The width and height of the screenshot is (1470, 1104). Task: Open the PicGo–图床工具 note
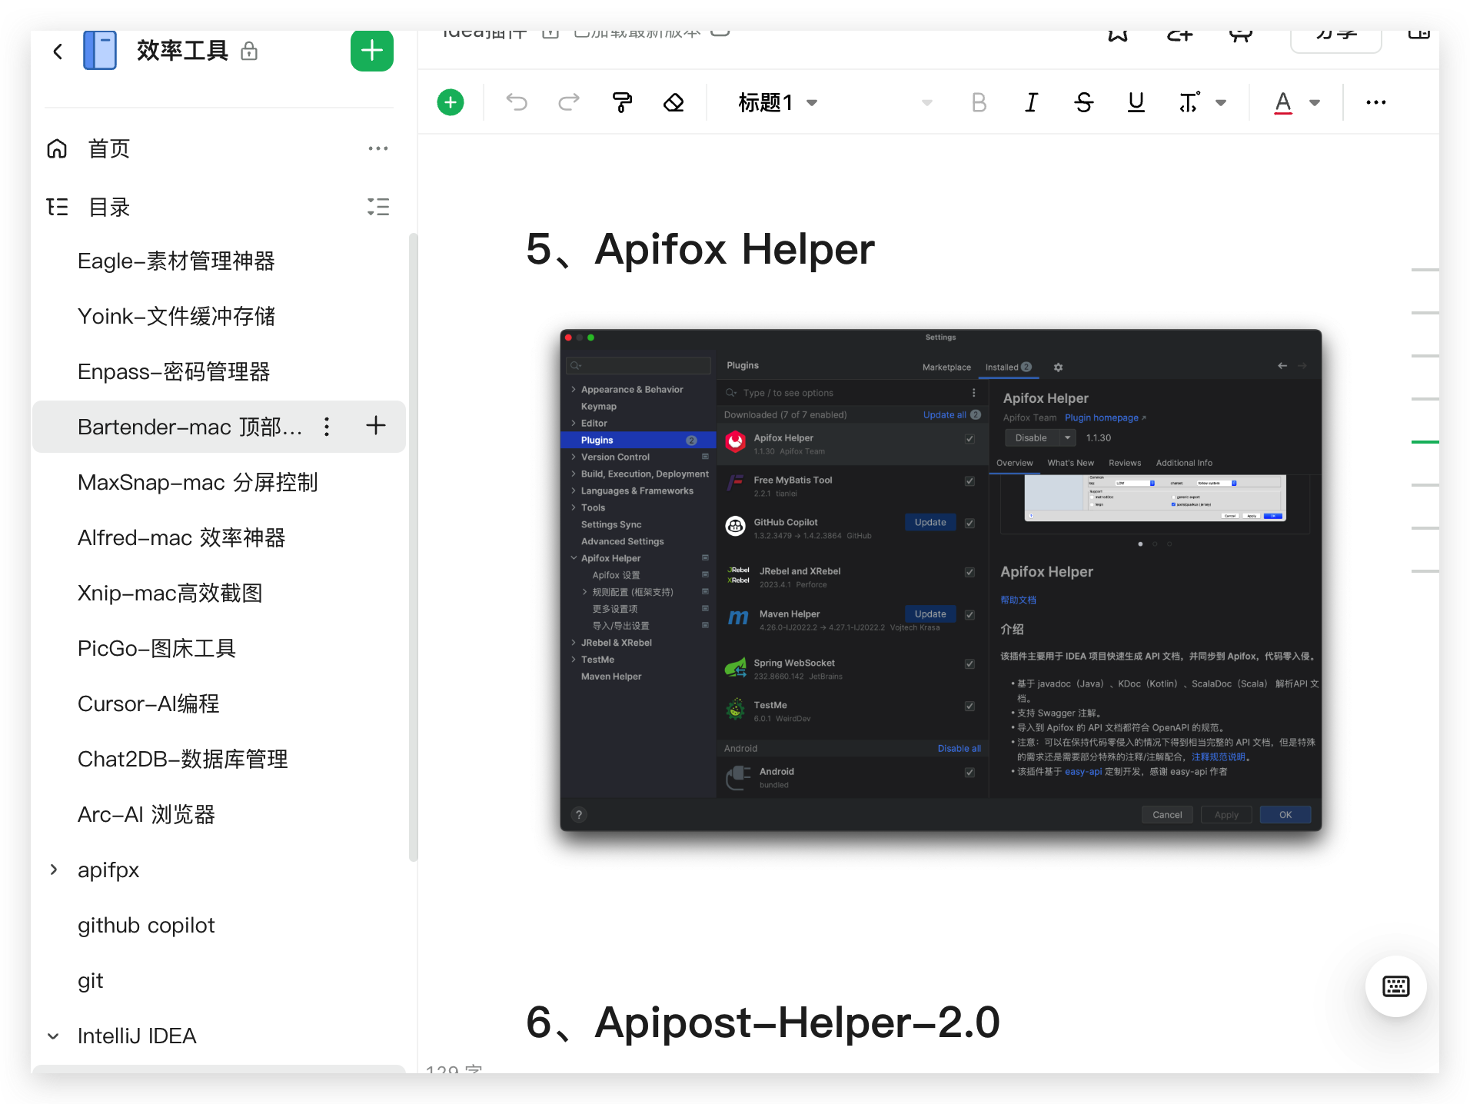(x=157, y=648)
